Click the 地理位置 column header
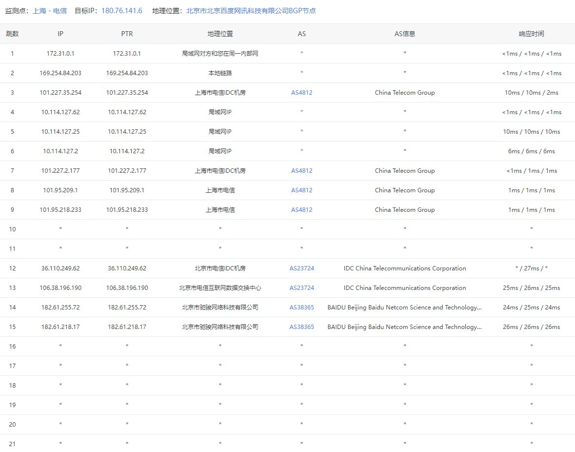This screenshot has width=575, height=452. click(220, 34)
